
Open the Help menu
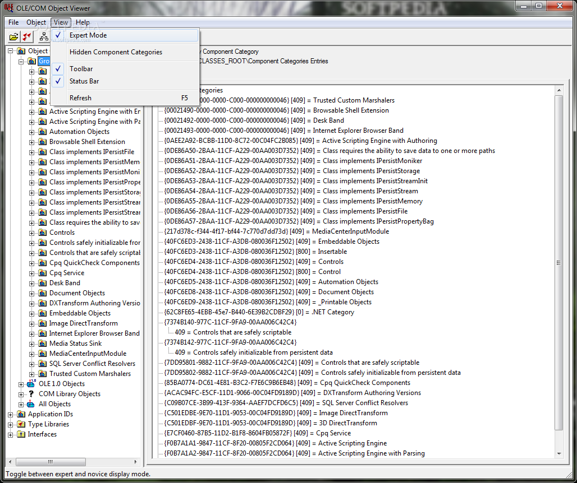tap(83, 22)
